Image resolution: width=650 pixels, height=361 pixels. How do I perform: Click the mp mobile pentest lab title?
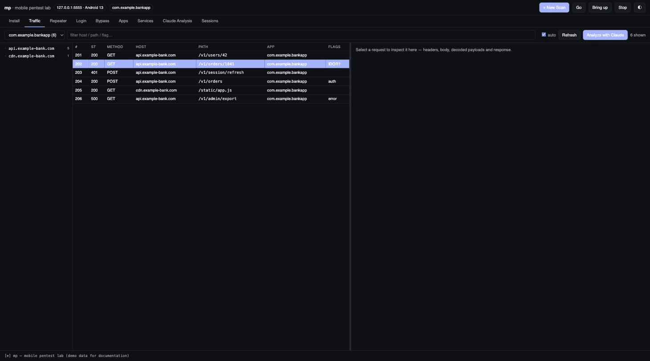click(28, 8)
